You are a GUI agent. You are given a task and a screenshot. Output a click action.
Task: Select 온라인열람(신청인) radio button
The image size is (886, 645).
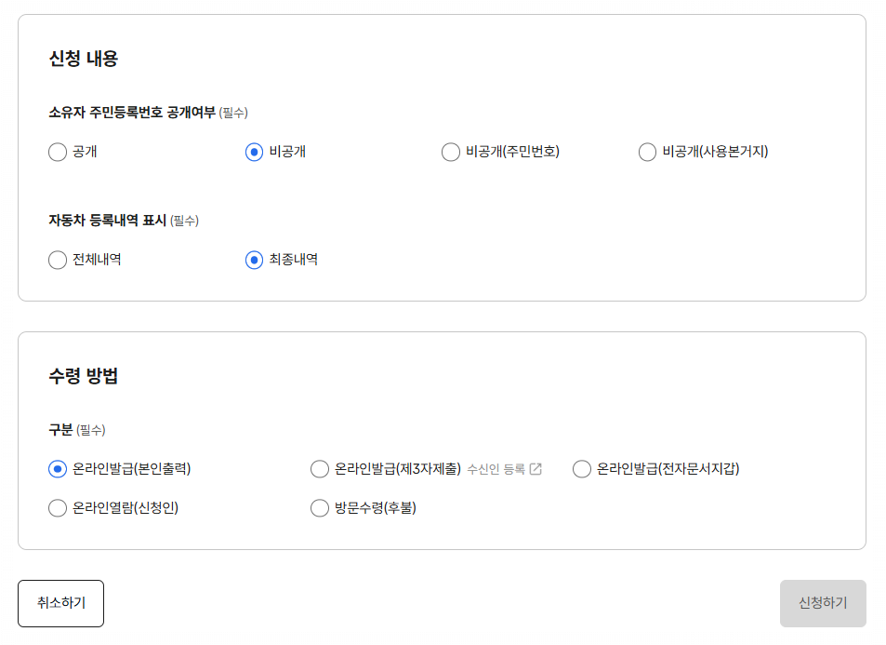click(x=58, y=508)
